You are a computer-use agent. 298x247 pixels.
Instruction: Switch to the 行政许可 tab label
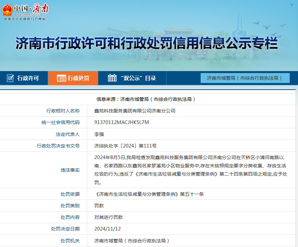pos(28,78)
